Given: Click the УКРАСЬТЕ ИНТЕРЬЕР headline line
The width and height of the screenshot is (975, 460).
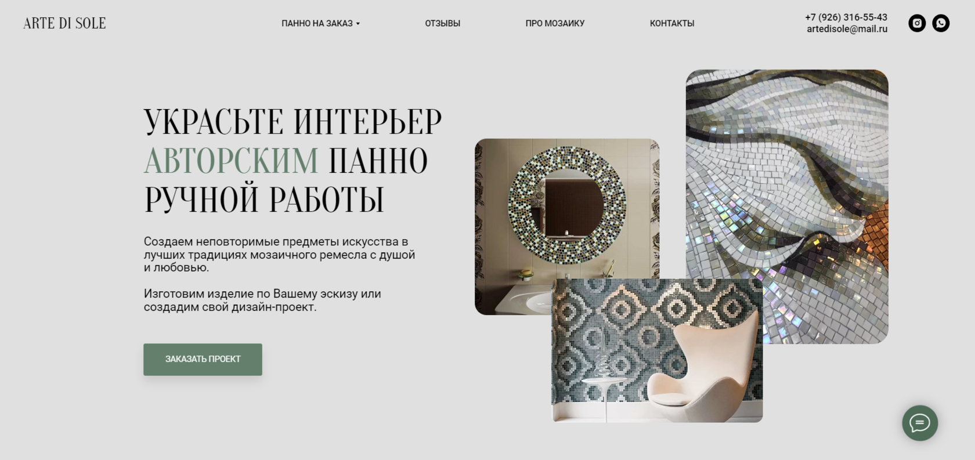Looking at the screenshot, I should click(x=292, y=121).
